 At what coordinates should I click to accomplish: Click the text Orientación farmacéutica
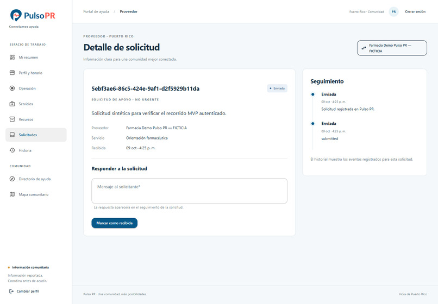coord(147,138)
